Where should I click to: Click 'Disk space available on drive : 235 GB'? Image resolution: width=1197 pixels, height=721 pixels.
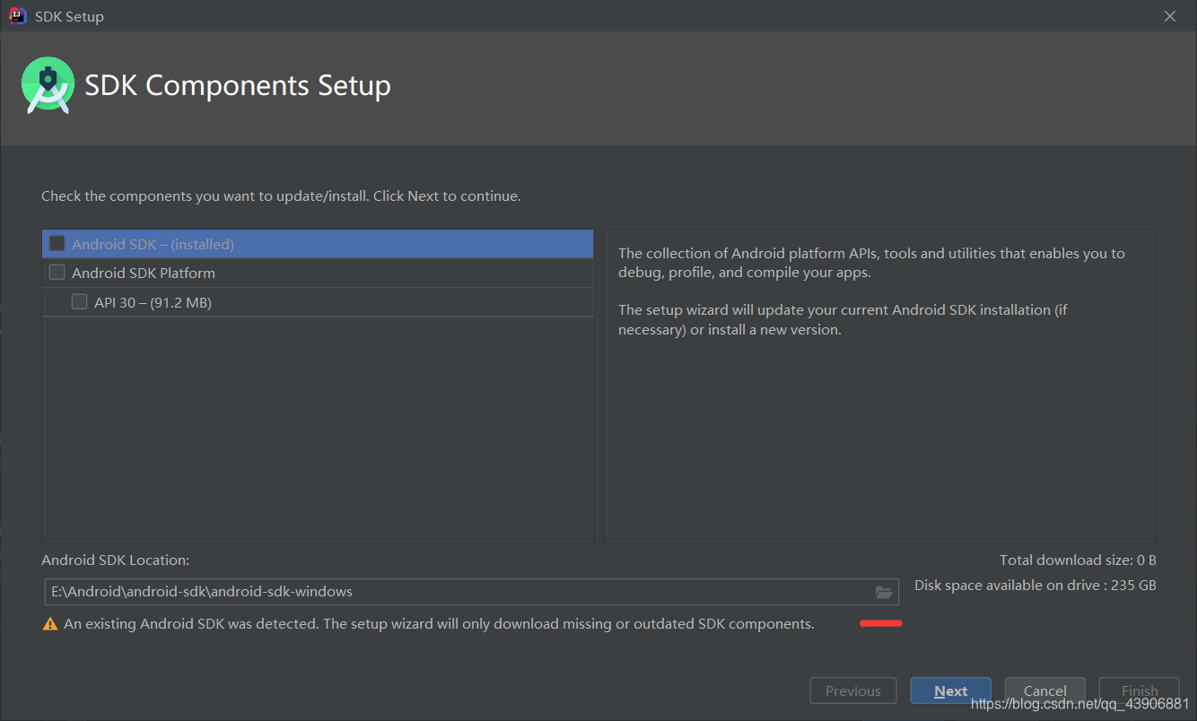pos(1035,585)
